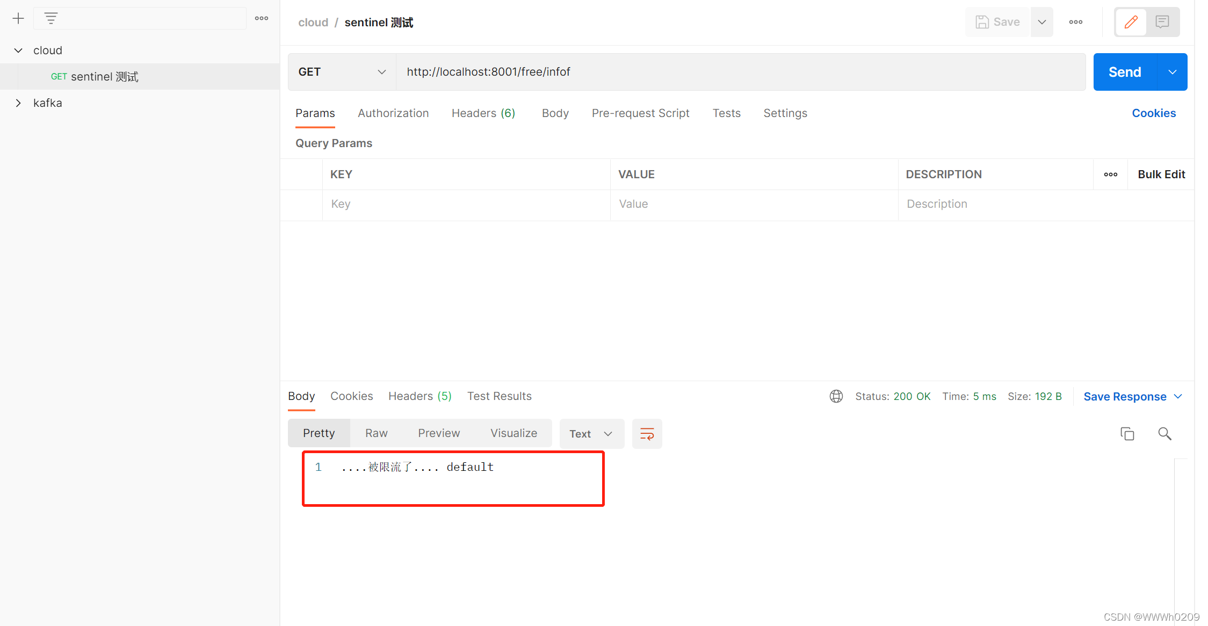Open the GET method dropdown

point(342,72)
